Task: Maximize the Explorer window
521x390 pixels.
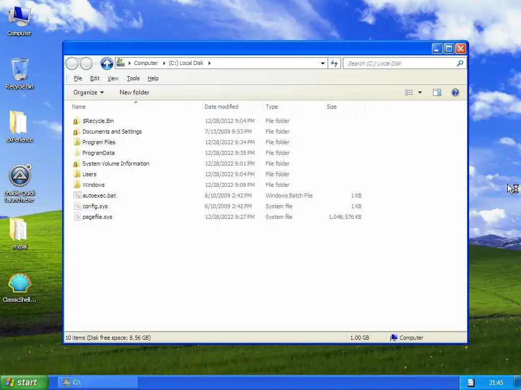Action: point(449,49)
